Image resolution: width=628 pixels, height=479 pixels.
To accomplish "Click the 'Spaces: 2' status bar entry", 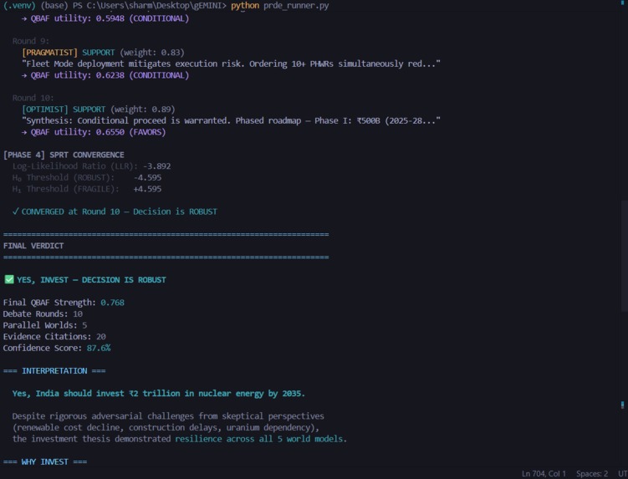I will (592, 473).
